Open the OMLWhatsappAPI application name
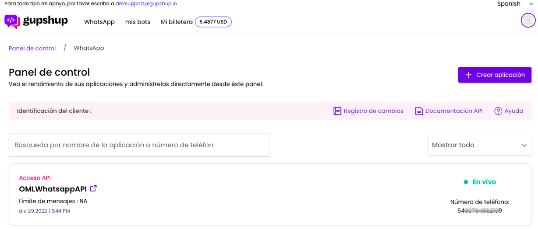 (x=53, y=189)
